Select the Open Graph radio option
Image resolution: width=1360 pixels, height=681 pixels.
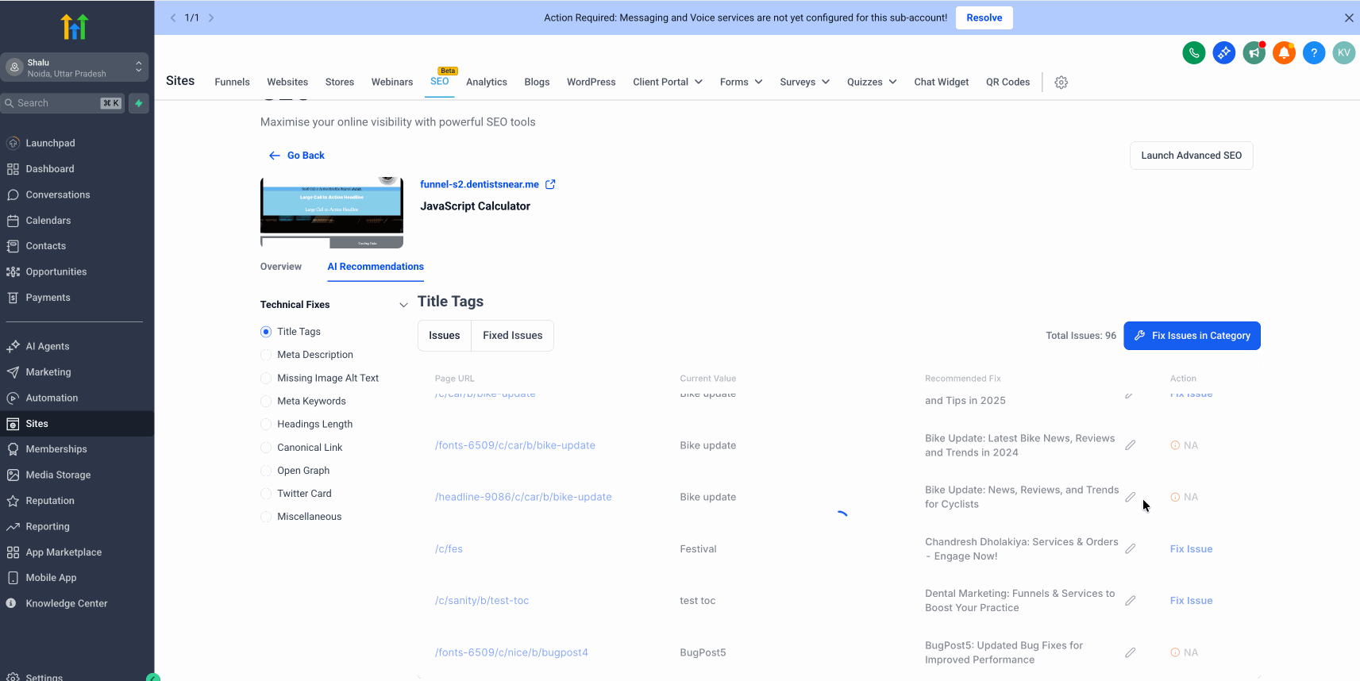point(266,471)
